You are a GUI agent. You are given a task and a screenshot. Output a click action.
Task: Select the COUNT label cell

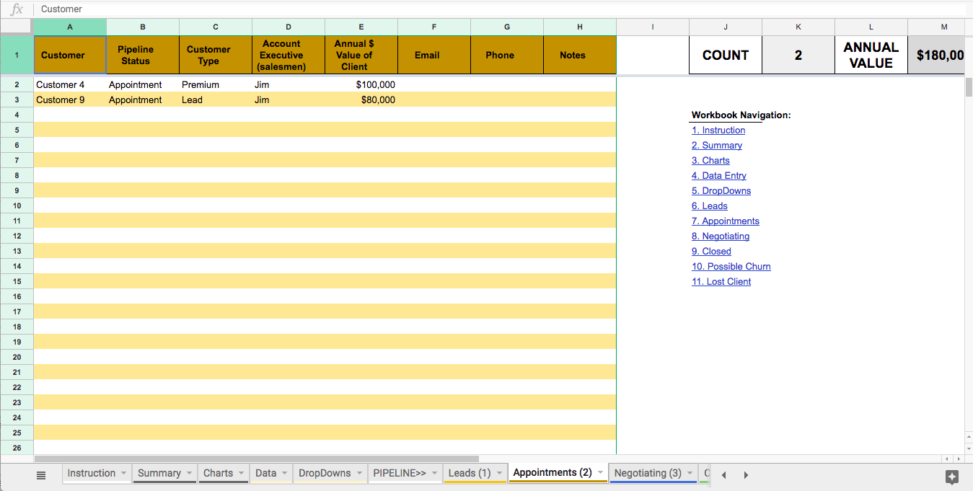click(726, 55)
